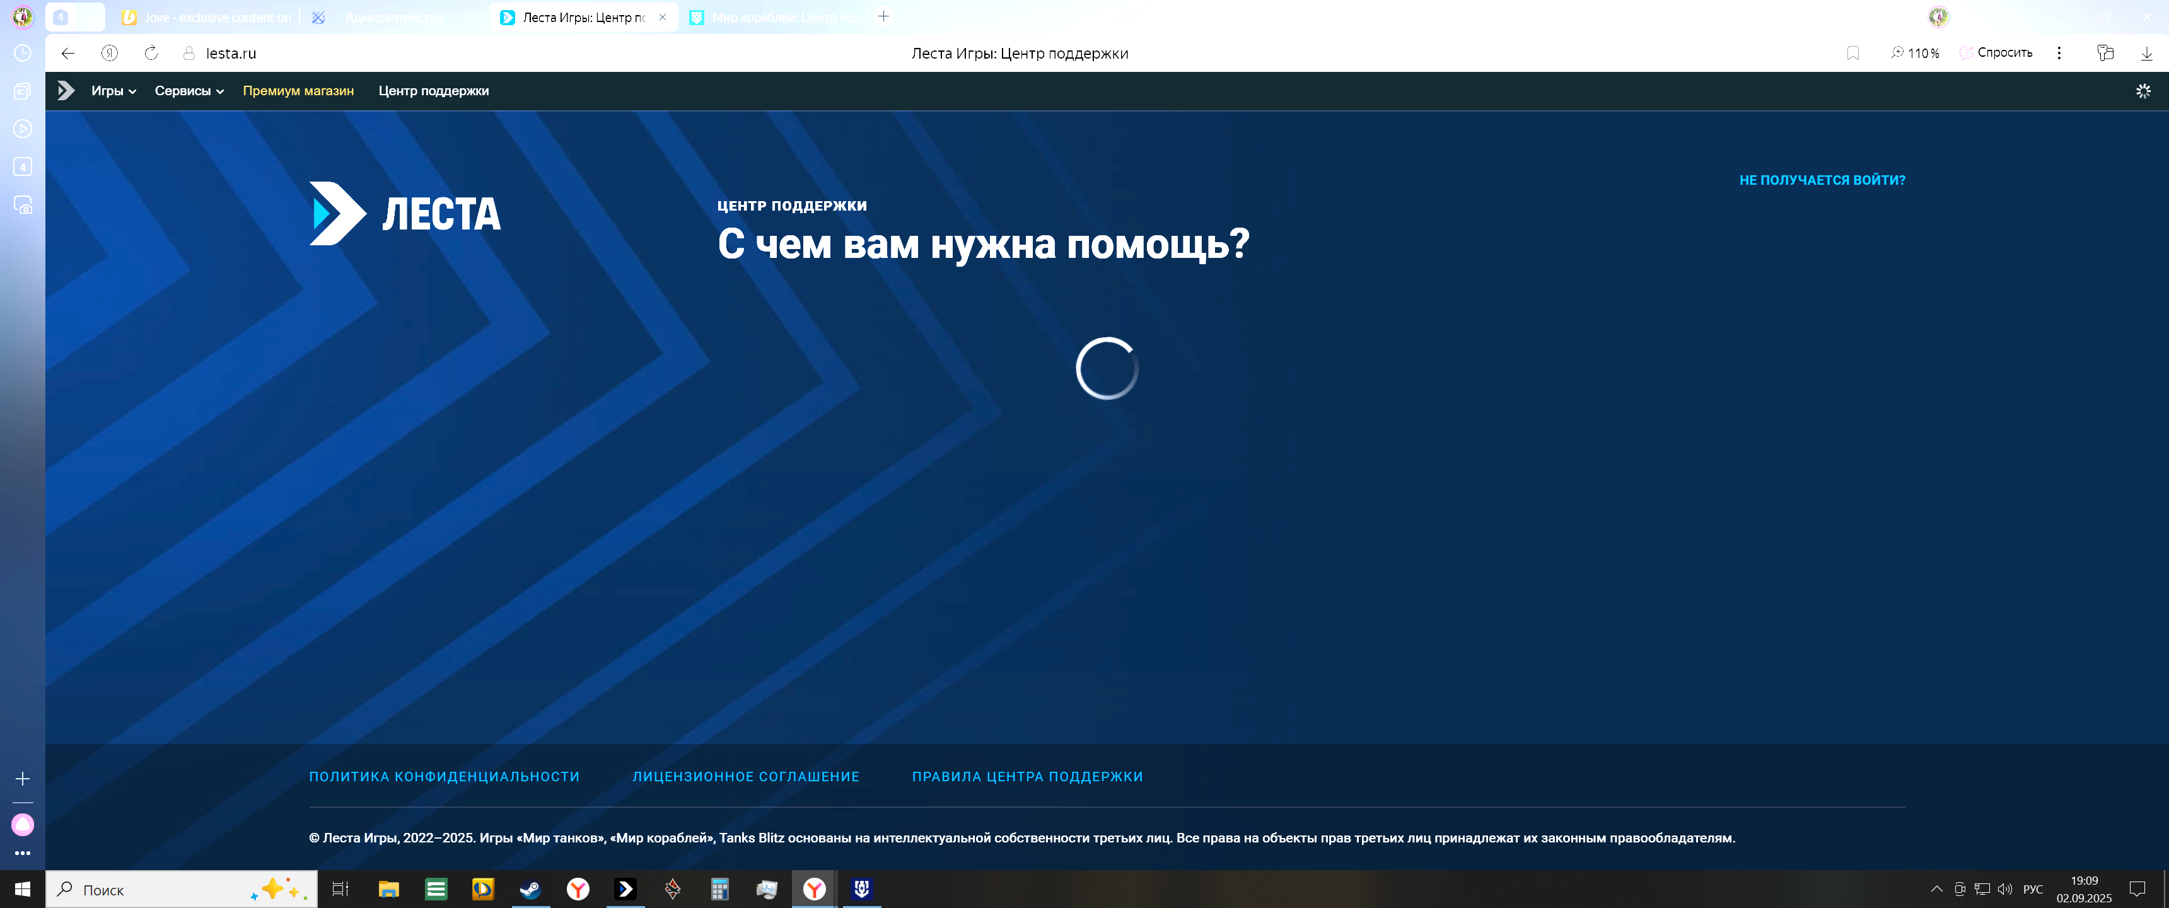Open the Lesta Game Center taskbar icon
2169x908 pixels.
[625, 888]
